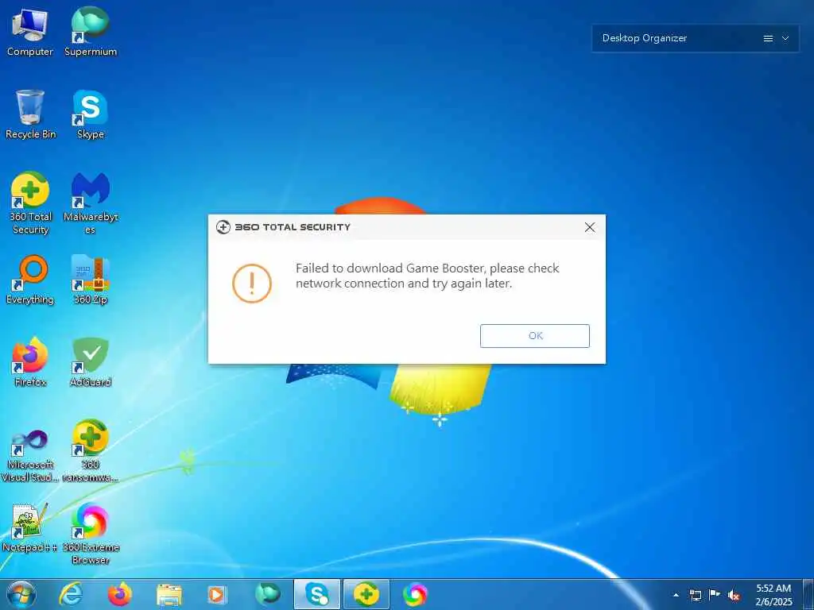
Task: Select the Firefox desktop shortcut
Action: point(30,362)
